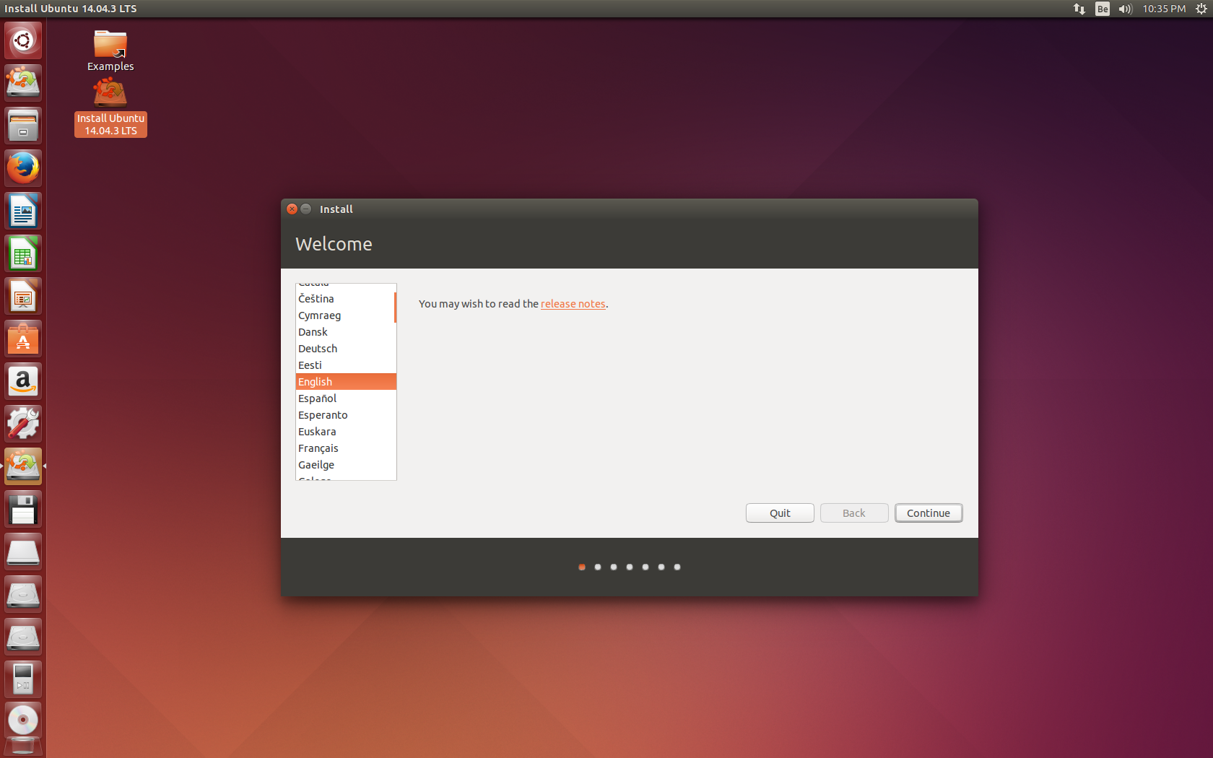
Task: Open the optical disc icon in launcher
Action: tap(23, 720)
